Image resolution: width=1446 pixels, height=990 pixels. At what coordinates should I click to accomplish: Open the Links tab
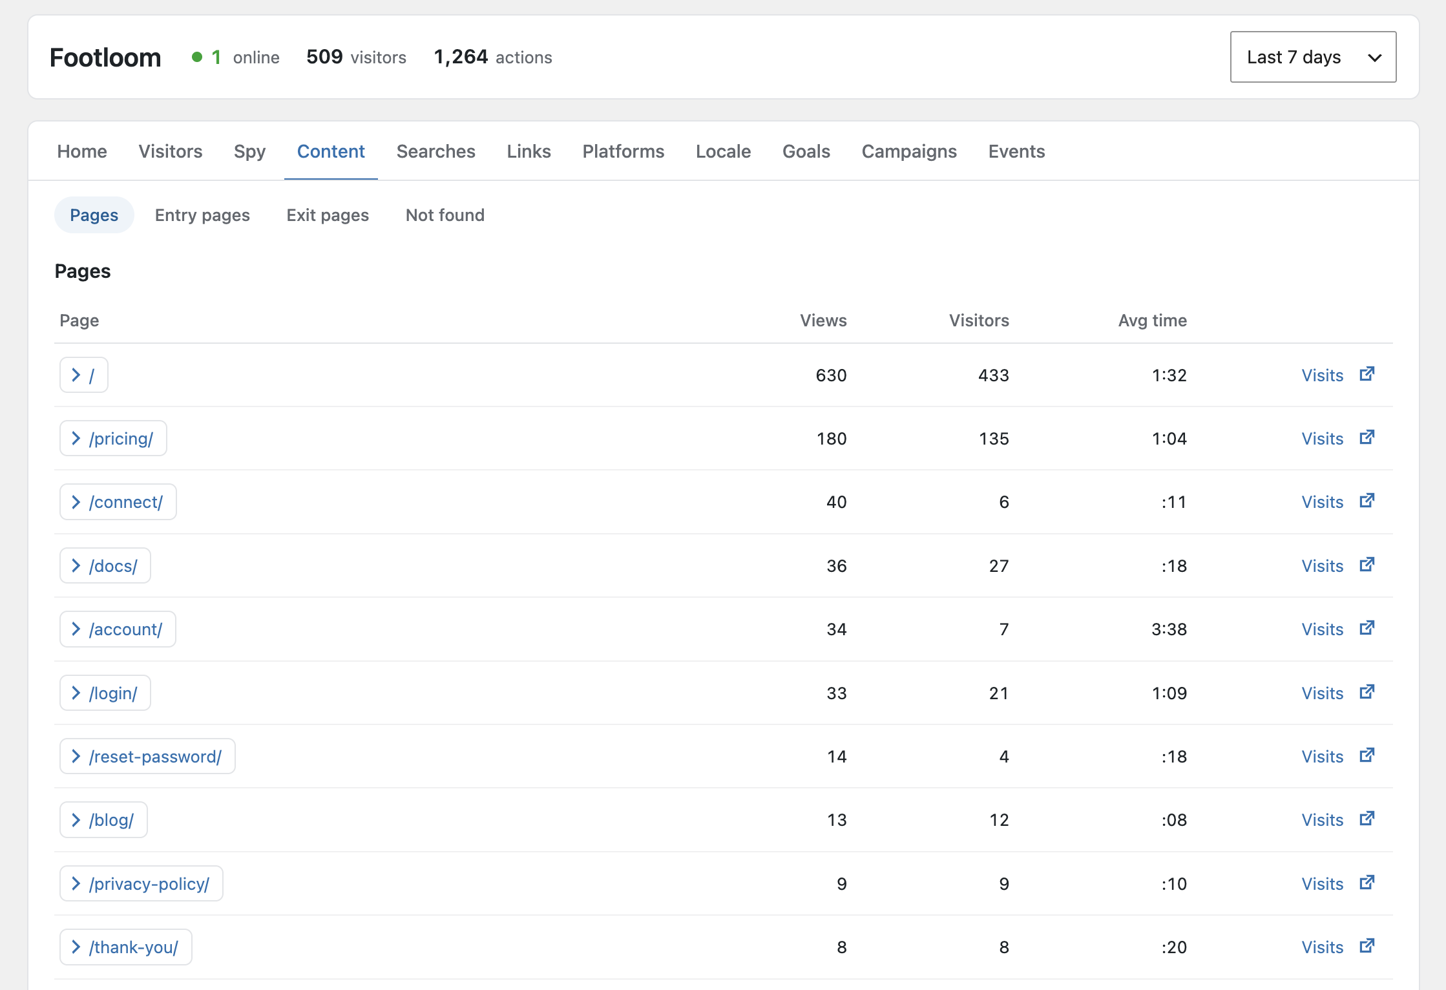pyautogui.click(x=529, y=151)
